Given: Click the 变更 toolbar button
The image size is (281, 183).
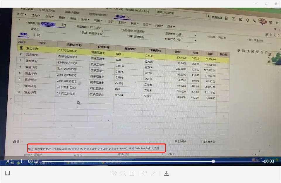Looking at the screenshot, I should (111, 21).
